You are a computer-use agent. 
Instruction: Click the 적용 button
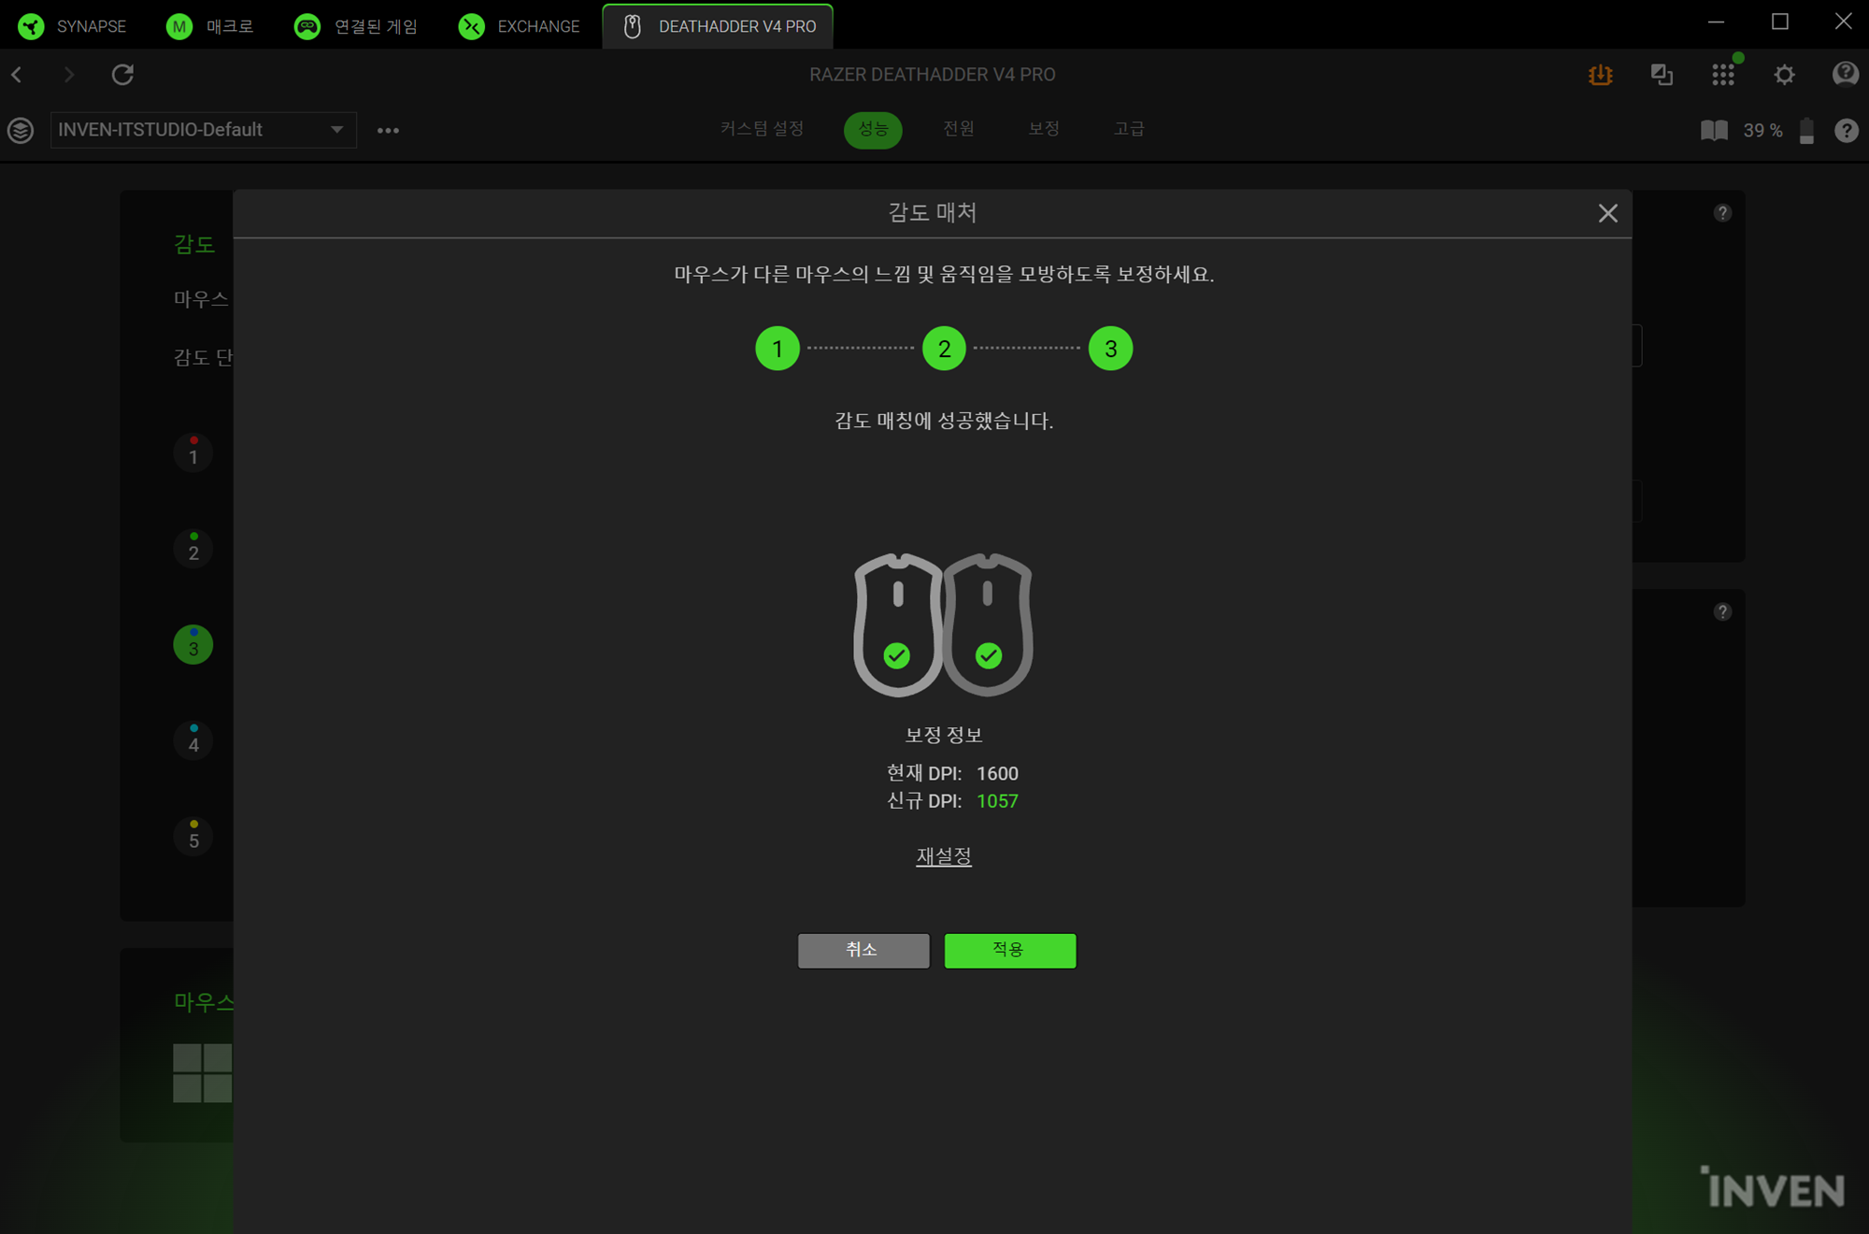(1010, 951)
